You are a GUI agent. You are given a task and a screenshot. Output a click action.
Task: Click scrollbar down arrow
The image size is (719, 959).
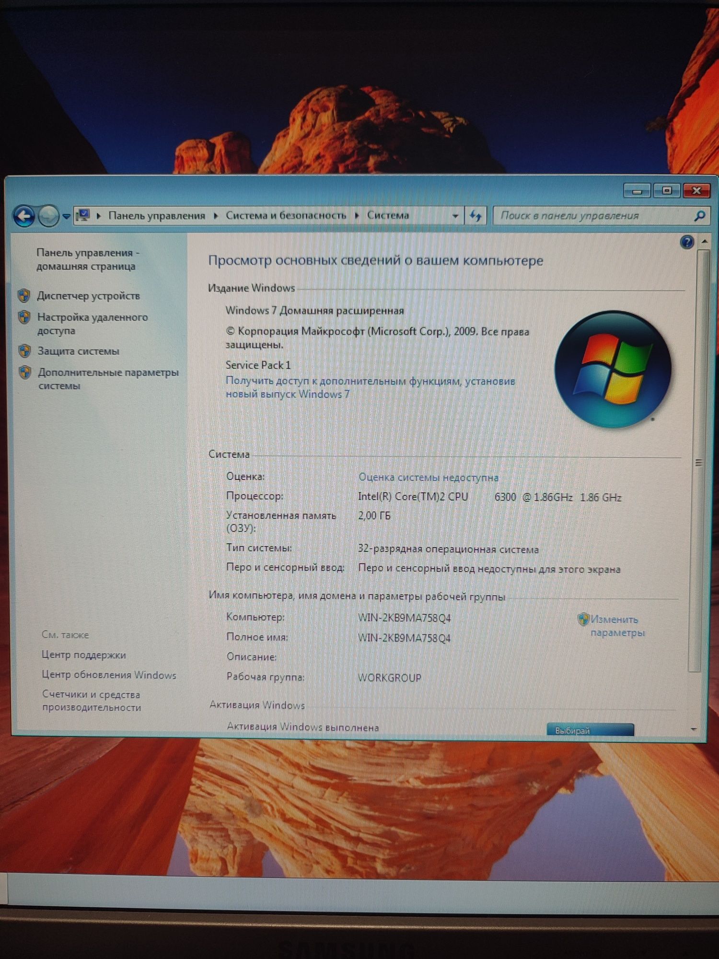(694, 729)
